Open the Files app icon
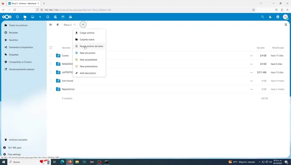This screenshot has height=165, width=291. [x=25, y=17]
